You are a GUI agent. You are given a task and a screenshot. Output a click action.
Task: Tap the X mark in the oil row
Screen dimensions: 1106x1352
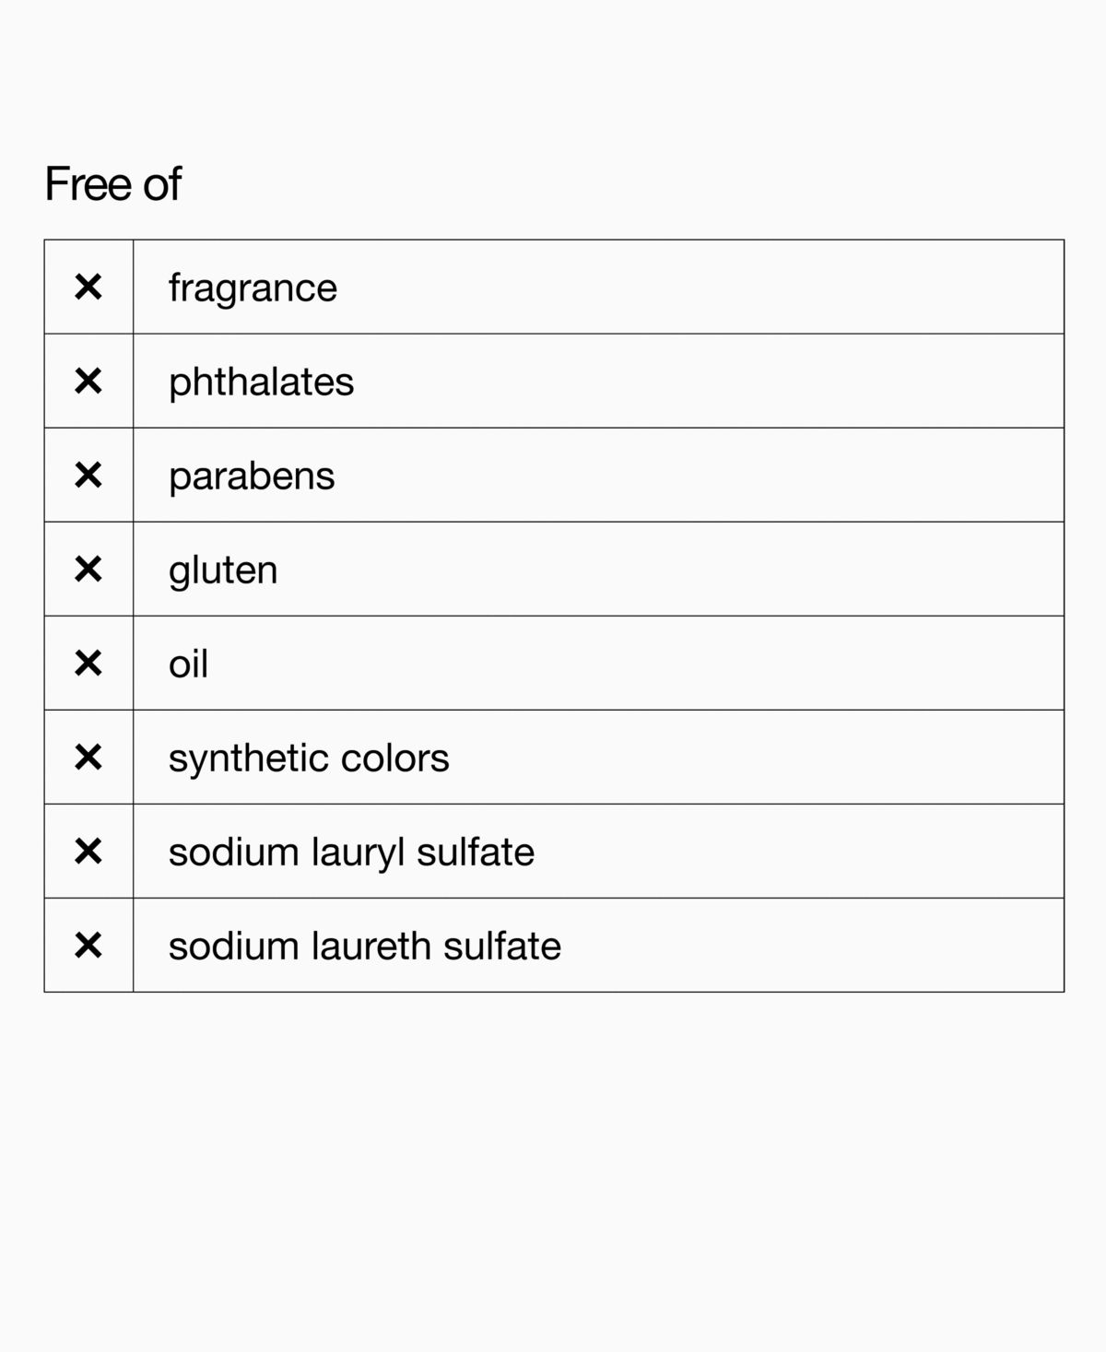click(x=88, y=664)
